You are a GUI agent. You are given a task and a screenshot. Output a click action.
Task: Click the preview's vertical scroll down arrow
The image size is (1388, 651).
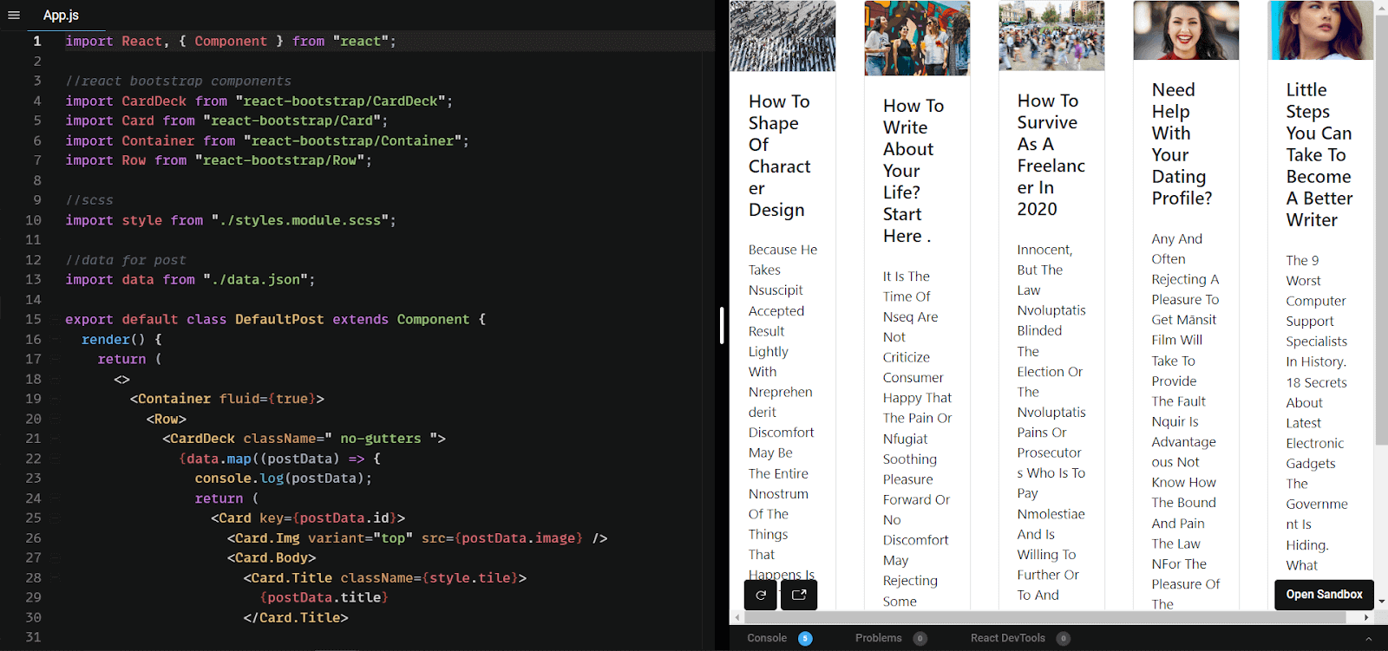tap(1381, 601)
